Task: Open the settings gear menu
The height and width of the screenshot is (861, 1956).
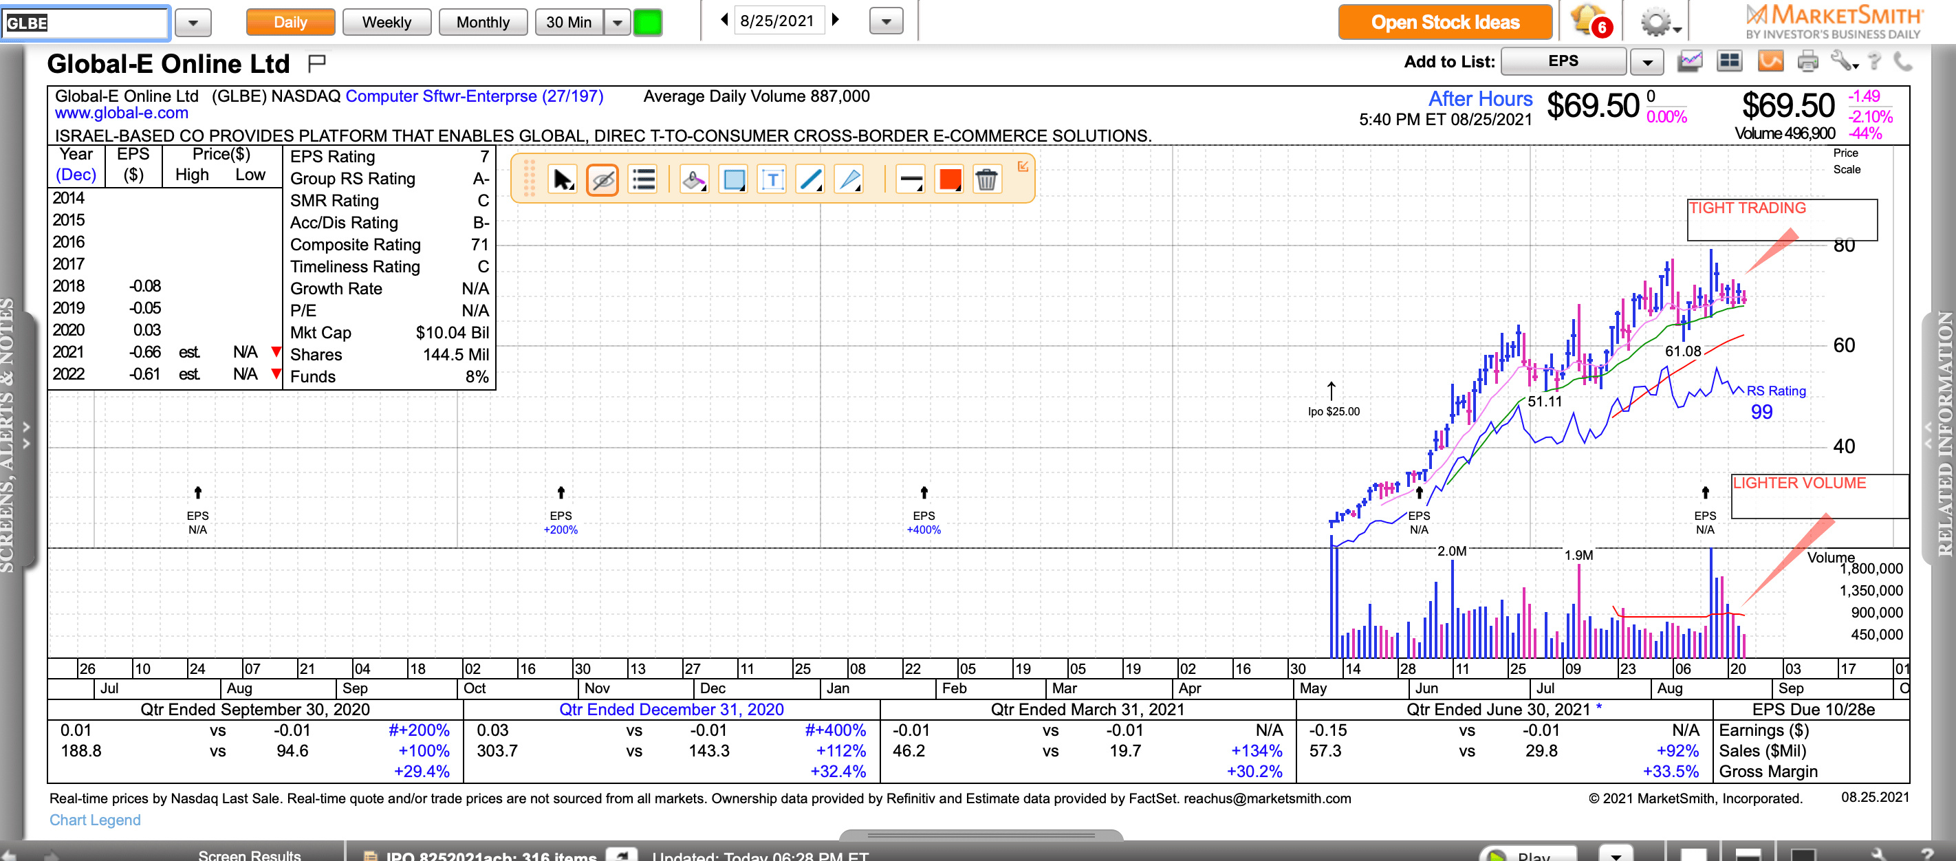Action: pos(1660,22)
